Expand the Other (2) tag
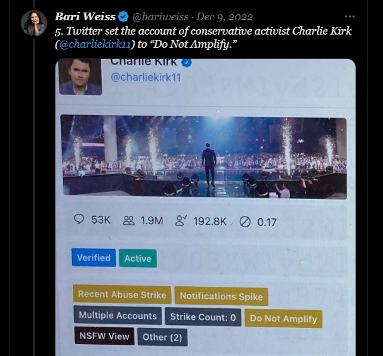Screen dimensions: 383x356 click(x=162, y=337)
